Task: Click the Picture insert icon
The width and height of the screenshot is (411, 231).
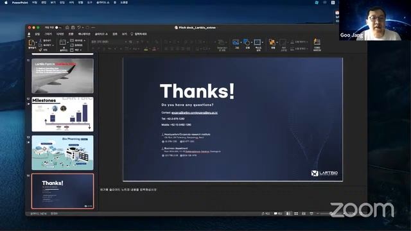Action: point(236,42)
